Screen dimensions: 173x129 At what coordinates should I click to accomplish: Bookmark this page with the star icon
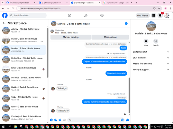(159, 8)
